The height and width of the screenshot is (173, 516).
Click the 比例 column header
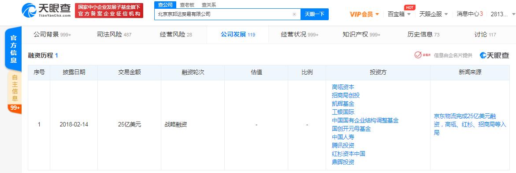[307, 72]
